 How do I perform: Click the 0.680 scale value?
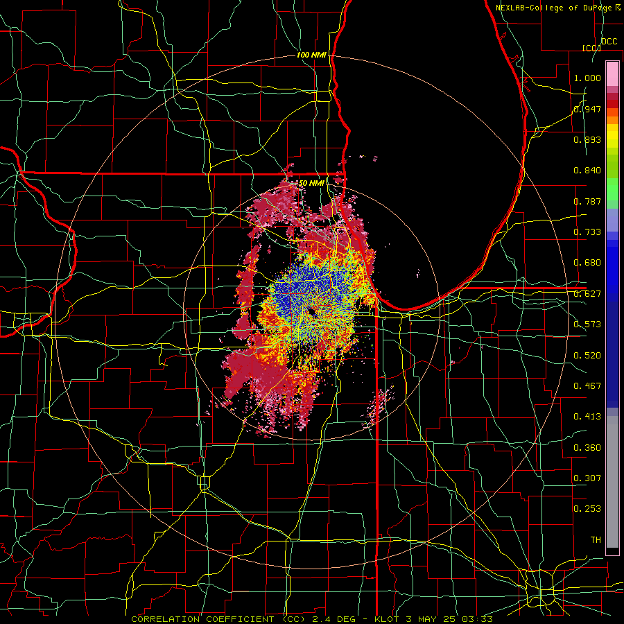pos(587,263)
